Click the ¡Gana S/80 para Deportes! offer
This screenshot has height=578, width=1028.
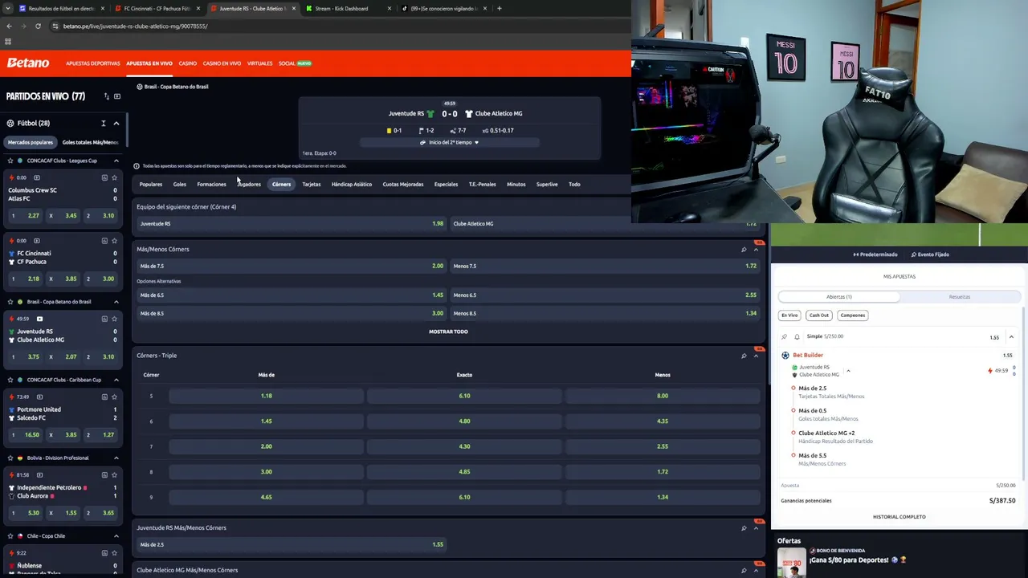tap(857, 560)
